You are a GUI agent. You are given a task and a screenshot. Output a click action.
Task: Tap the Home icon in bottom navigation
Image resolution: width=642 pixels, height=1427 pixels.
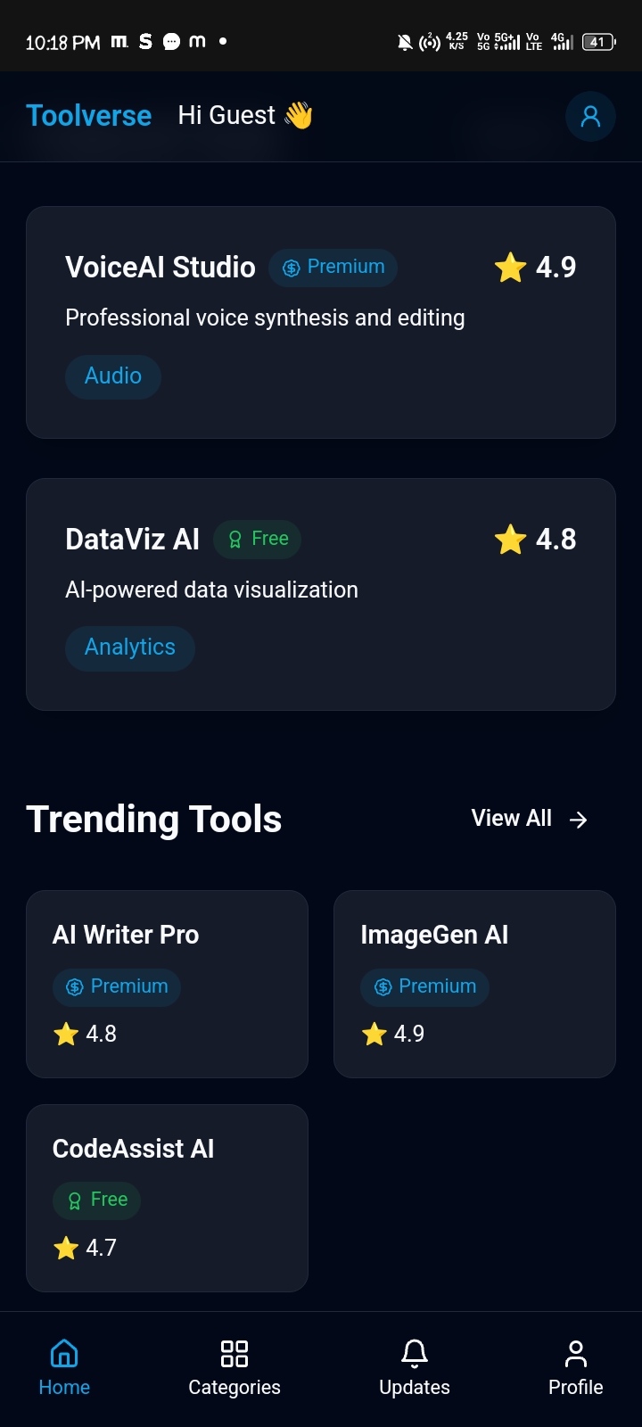tap(64, 1353)
